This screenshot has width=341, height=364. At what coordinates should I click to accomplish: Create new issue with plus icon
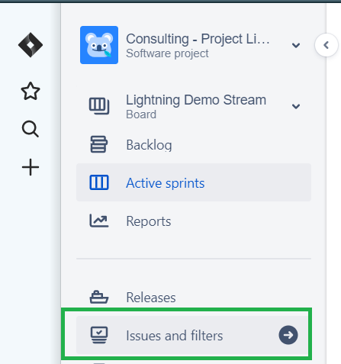click(31, 167)
